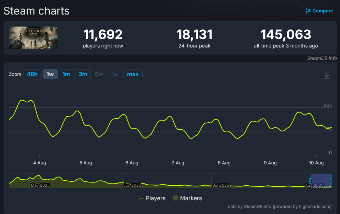Show max zoom range

click(133, 74)
